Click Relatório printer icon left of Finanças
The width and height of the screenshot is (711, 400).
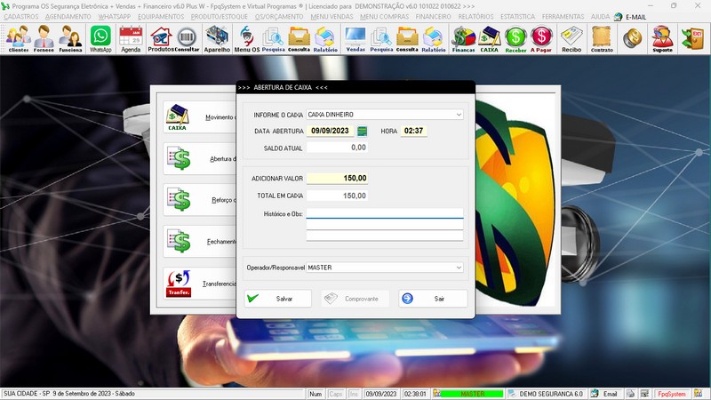pyautogui.click(x=434, y=39)
